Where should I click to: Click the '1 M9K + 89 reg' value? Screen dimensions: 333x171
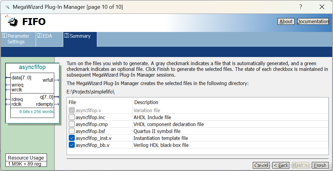(25, 164)
